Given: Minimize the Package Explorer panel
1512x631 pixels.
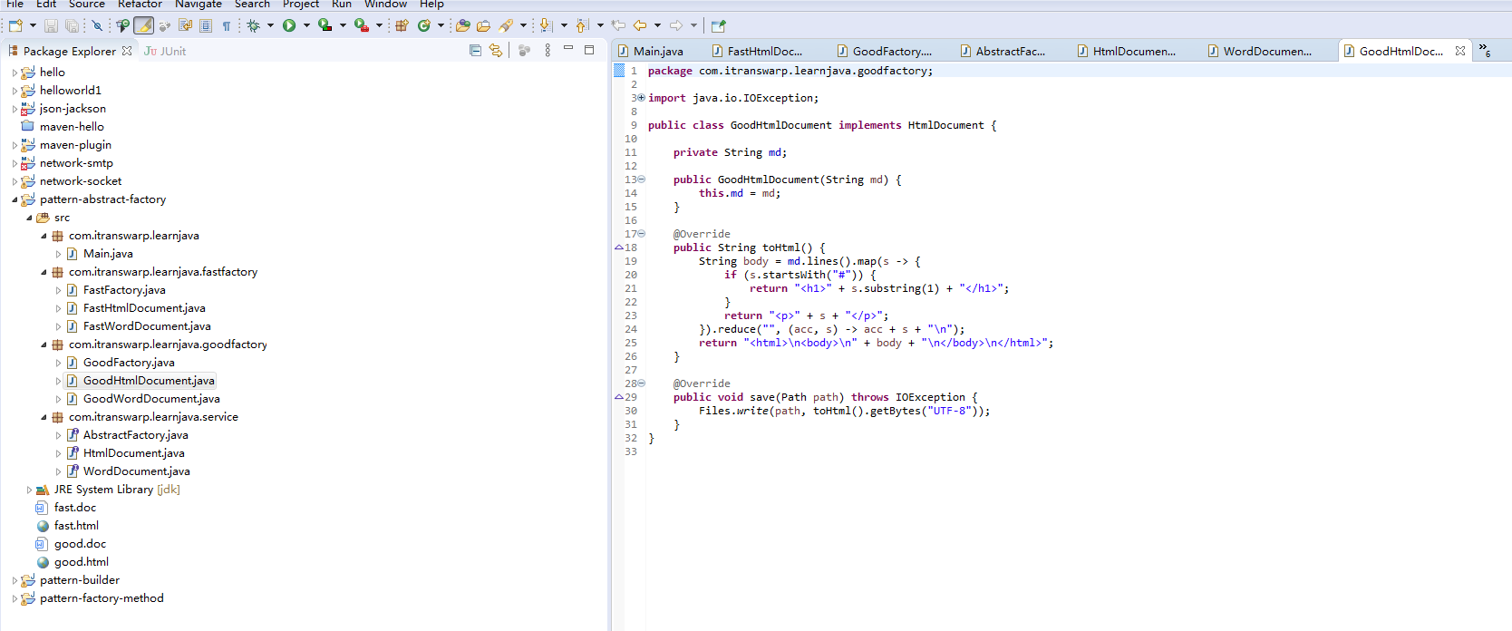Looking at the screenshot, I should click(568, 48).
